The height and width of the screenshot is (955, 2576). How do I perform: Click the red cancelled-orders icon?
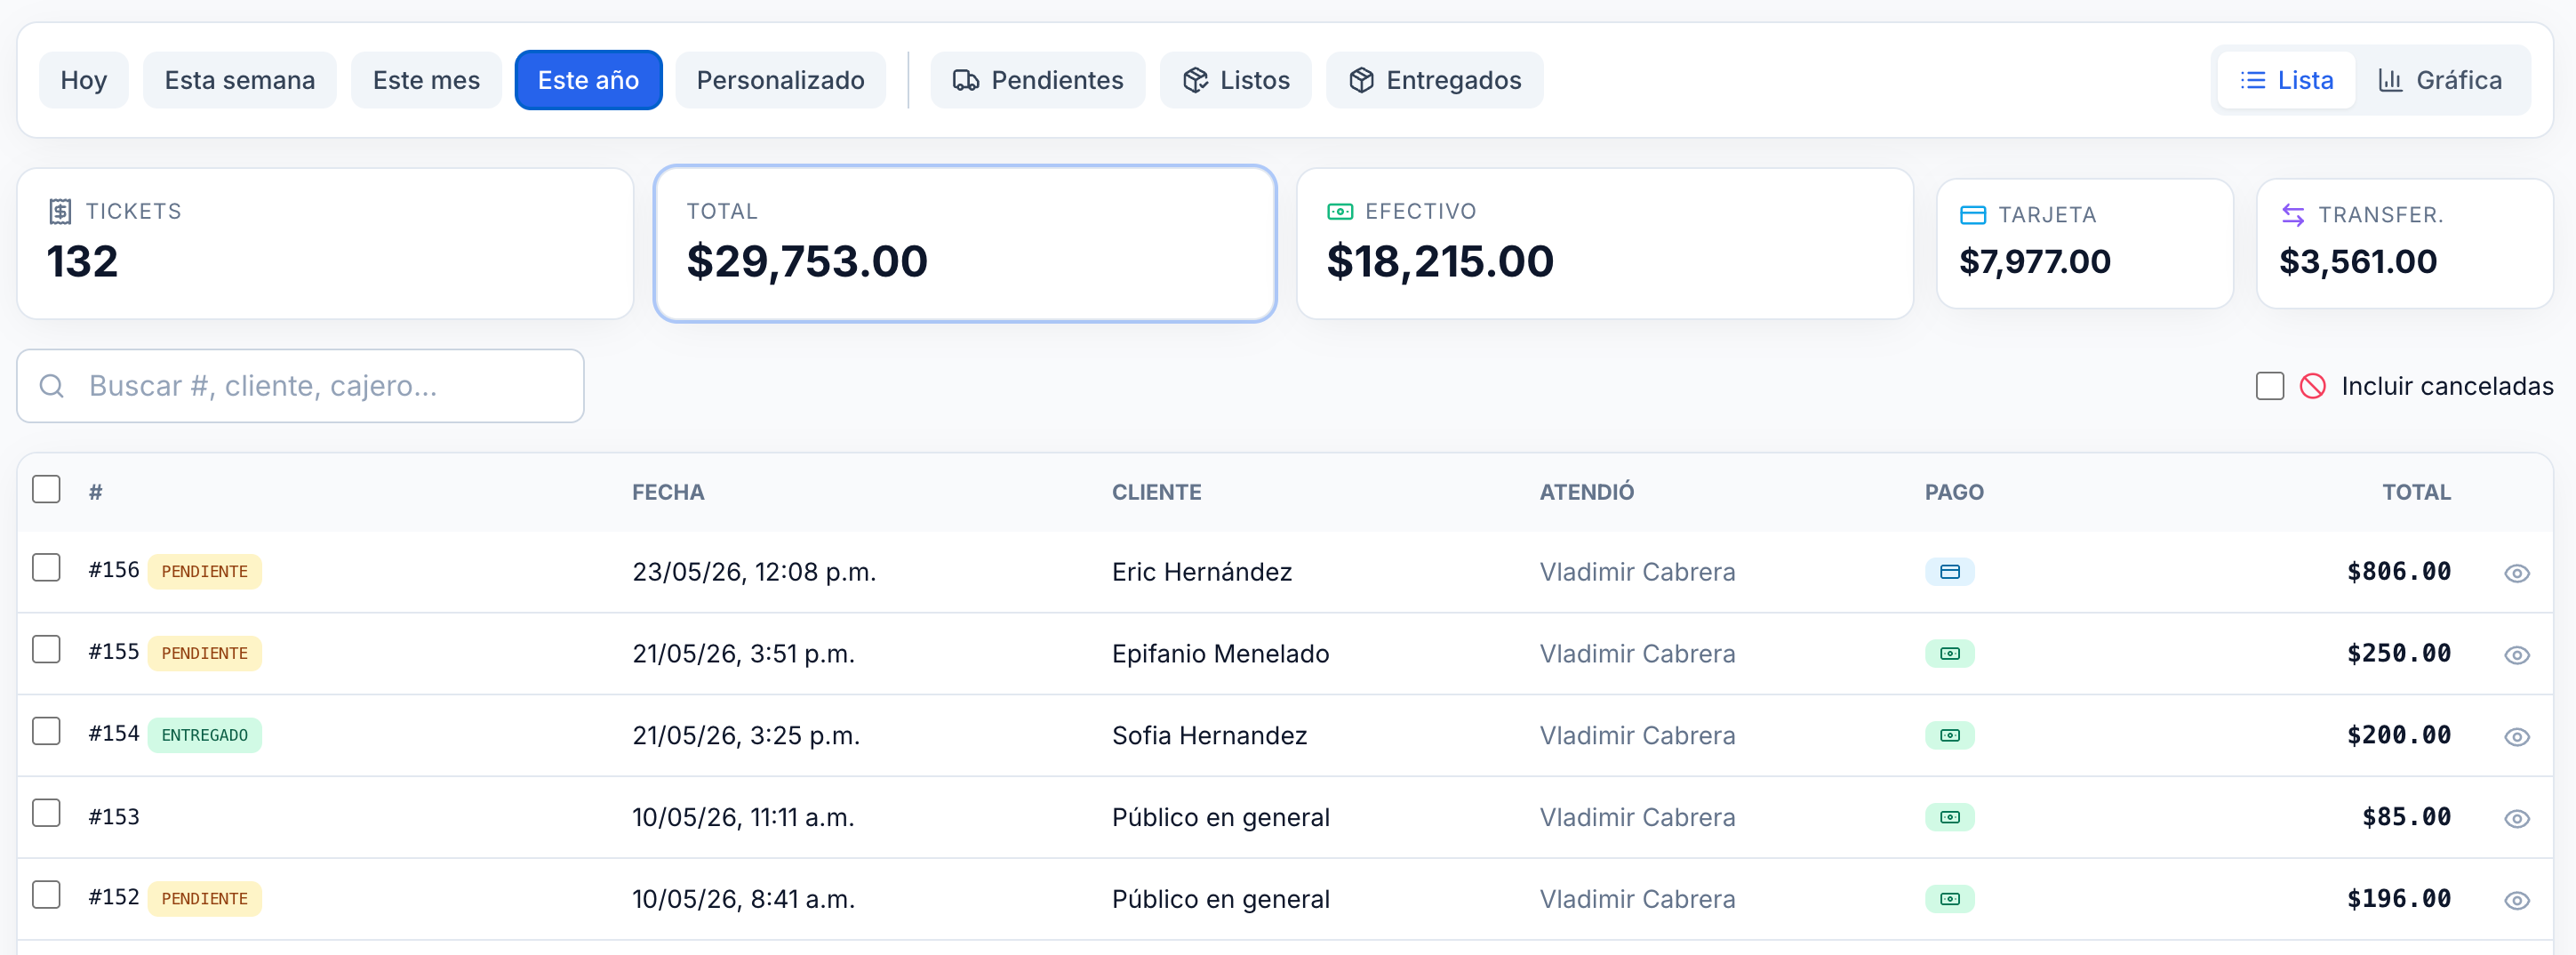pos(2312,386)
